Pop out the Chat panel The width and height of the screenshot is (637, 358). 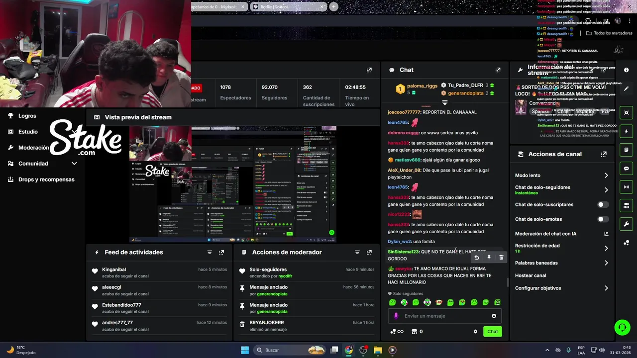(x=498, y=70)
